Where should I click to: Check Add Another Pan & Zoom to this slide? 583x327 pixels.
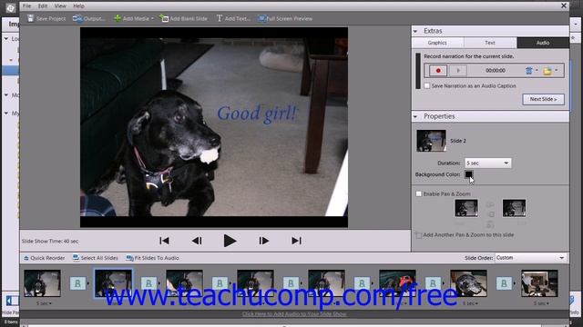419,235
